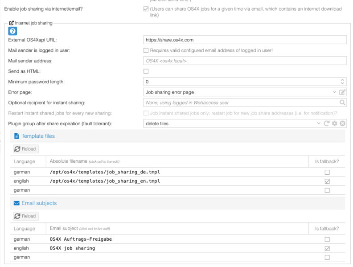Click the Email subjects envelope icon
Screen dimensions: 353x267
16,203
